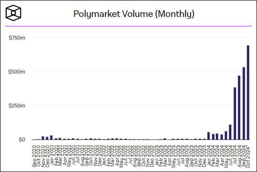The image size is (257, 172).
Task: Select the Sep 2024 volume bar
Action: pos(244,103)
